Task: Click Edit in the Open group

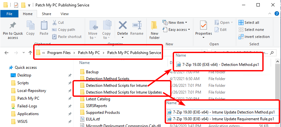Action: point(221,30)
